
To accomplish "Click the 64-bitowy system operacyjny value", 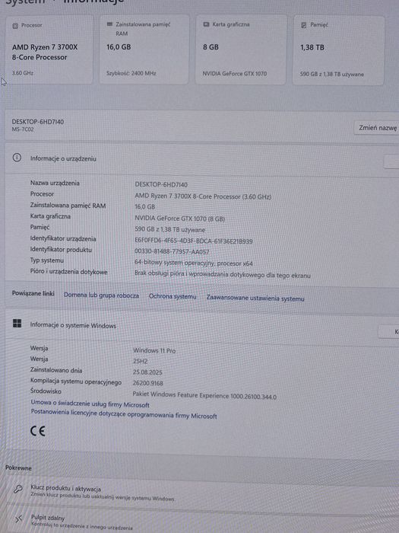I will click(x=194, y=263).
